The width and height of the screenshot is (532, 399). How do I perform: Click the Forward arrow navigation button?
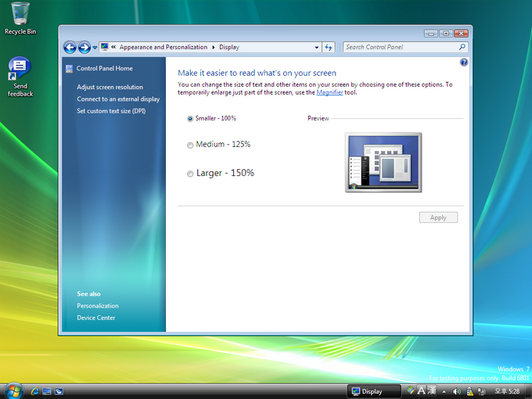(x=84, y=48)
